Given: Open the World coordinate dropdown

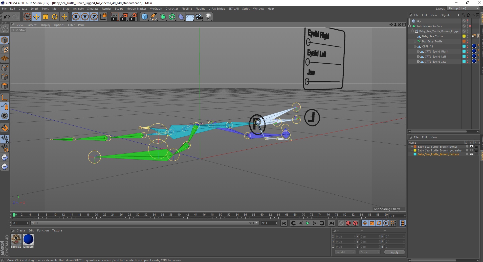Looking at the screenshot, I should [345, 252].
